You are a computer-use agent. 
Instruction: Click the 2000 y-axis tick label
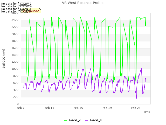coord(15,34)
